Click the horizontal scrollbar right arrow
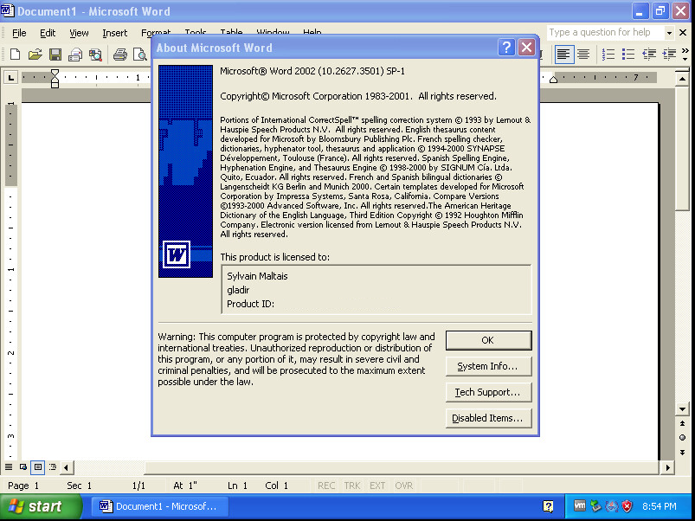Image resolution: width=695 pixels, height=521 pixels. 667,467
